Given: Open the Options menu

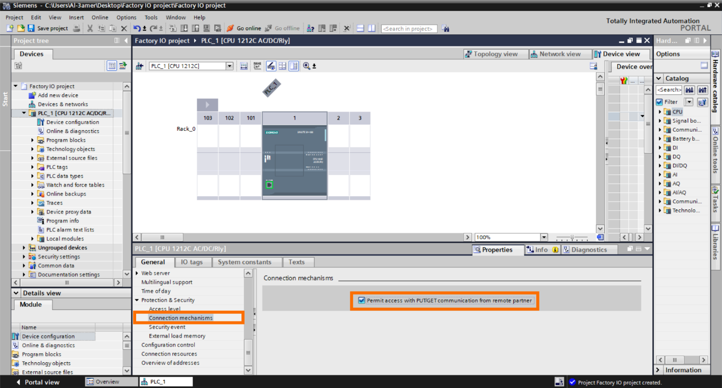Looking at the screenshot, I should point(127,17).
